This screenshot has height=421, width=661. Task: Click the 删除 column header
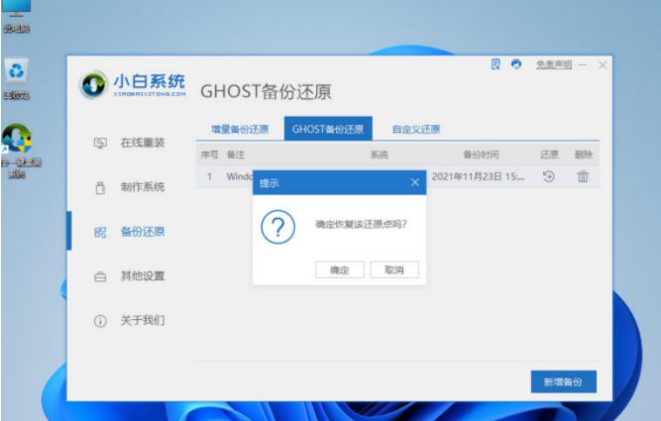pos(584,155)
